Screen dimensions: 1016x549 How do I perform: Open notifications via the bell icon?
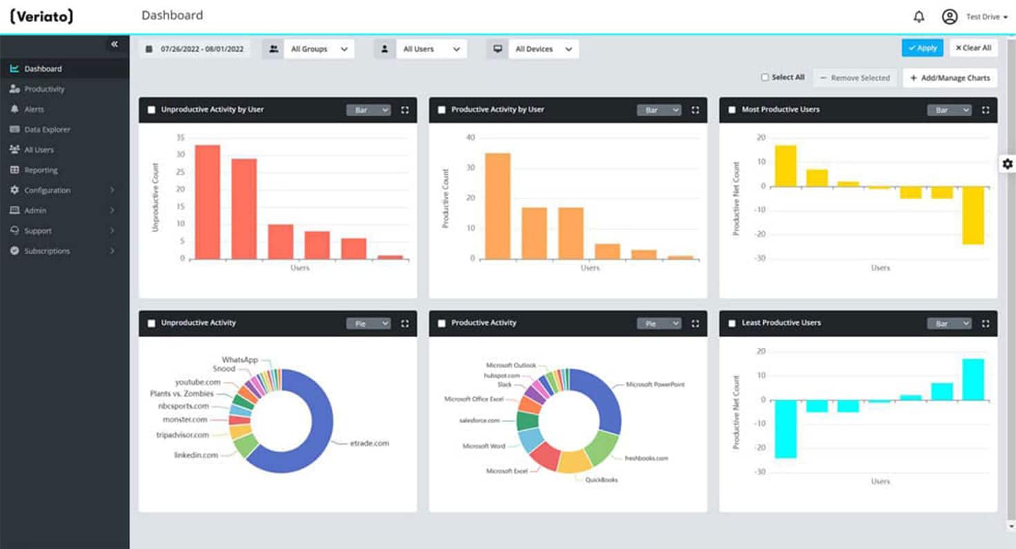click(x=918, y=15)
